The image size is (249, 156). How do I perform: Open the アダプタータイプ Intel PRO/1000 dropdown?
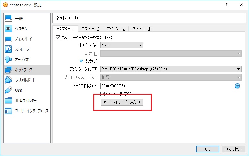pos(171,69)
